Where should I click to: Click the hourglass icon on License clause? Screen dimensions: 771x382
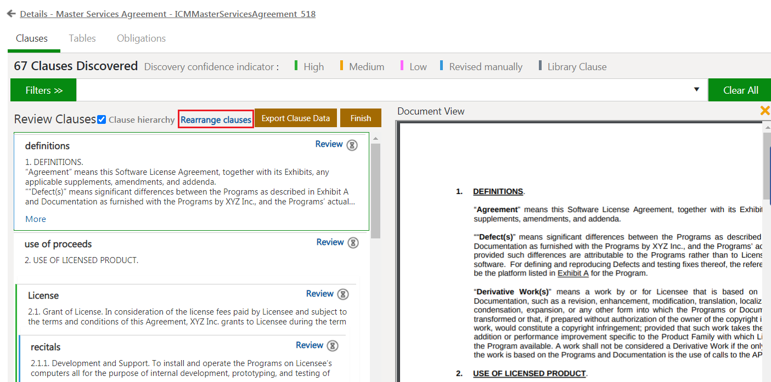[x=342, y=294]
